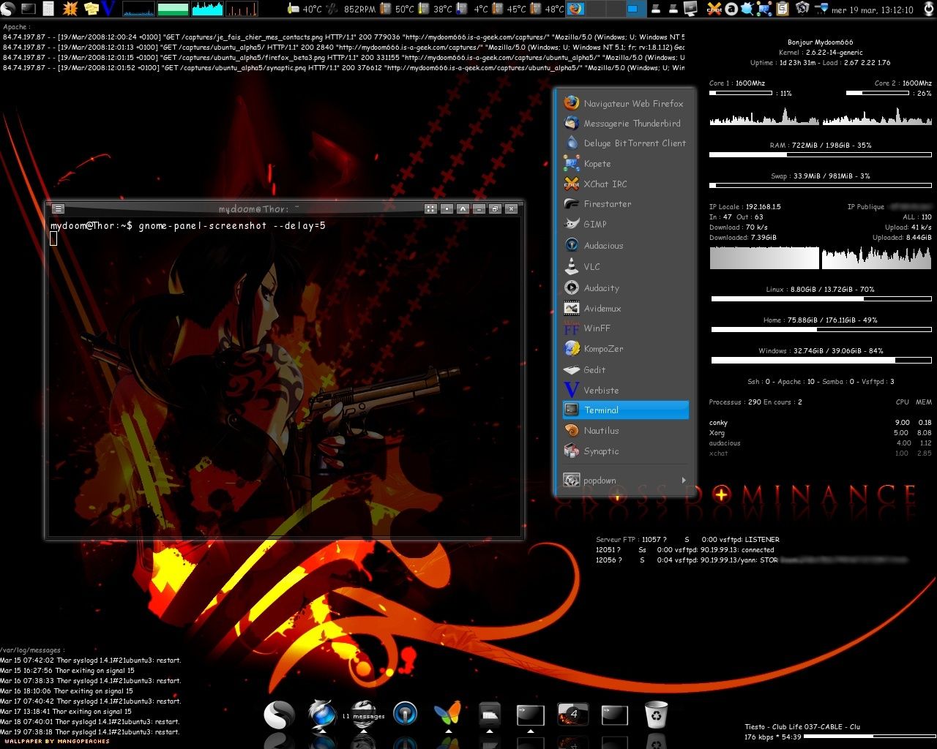The image size is (937, 749).
Task: Click the Firefox button in the top taskbar
Action: 576,9
